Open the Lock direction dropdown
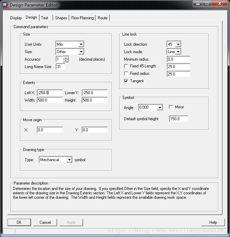This screenshot has width=230, height=237. (x=178, y=44)
